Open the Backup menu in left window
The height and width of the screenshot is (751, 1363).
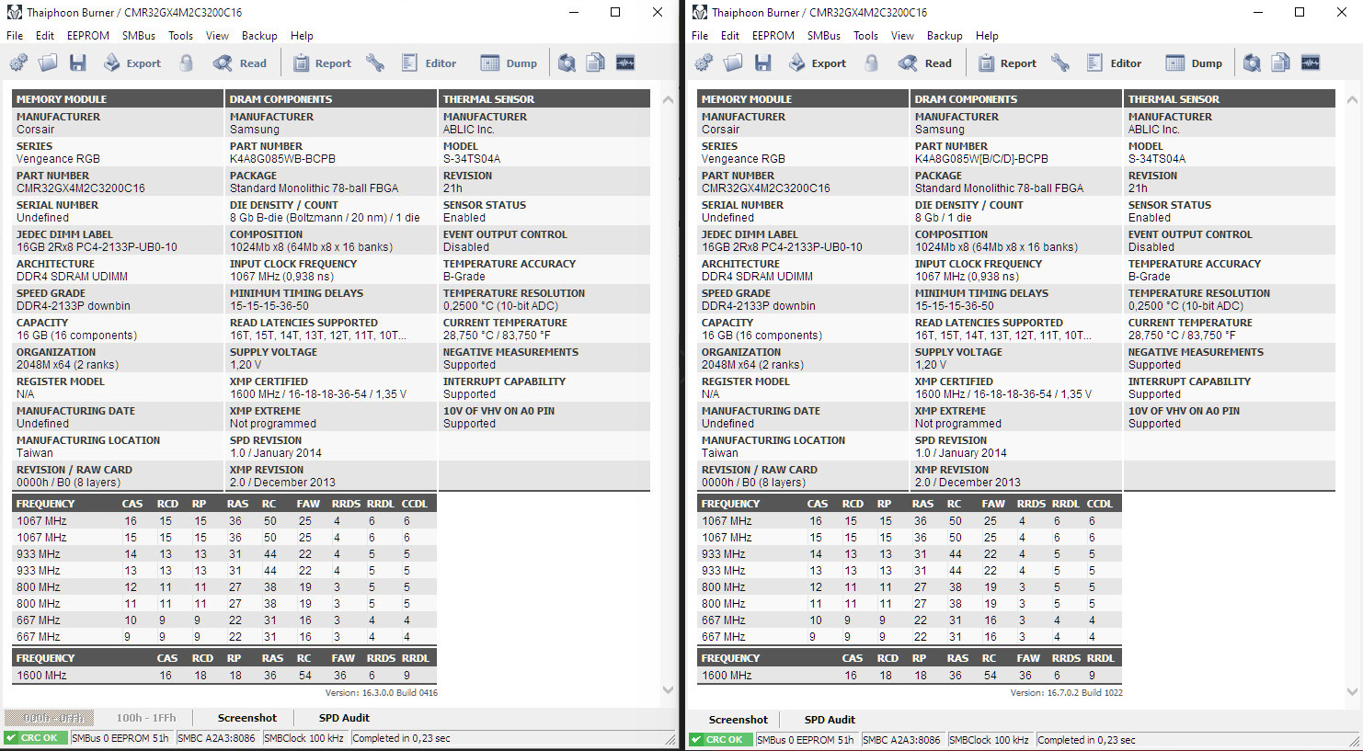pos(259,36)
